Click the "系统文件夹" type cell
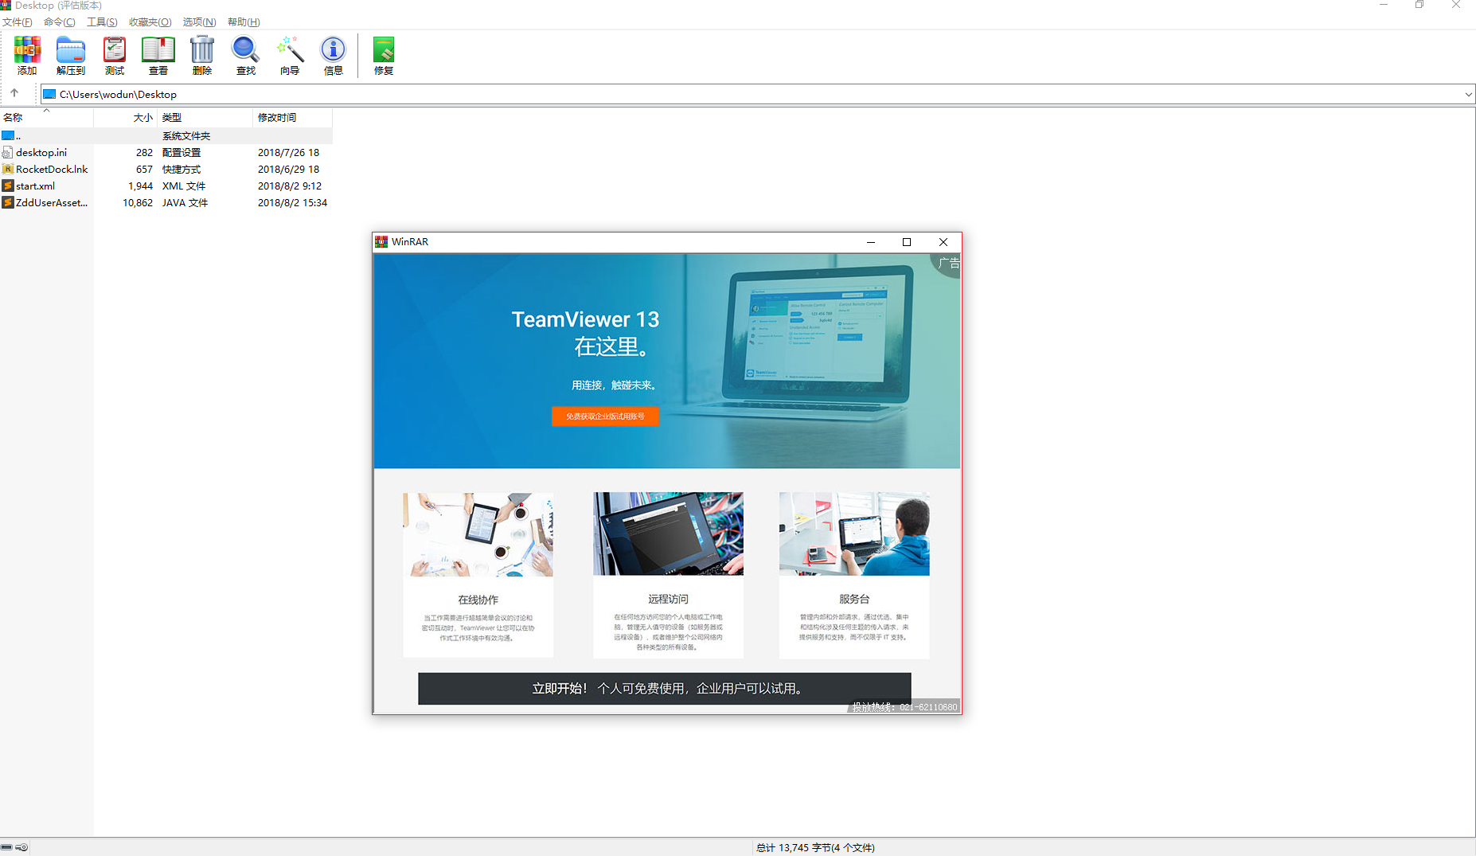 click(x=186, y=135)
